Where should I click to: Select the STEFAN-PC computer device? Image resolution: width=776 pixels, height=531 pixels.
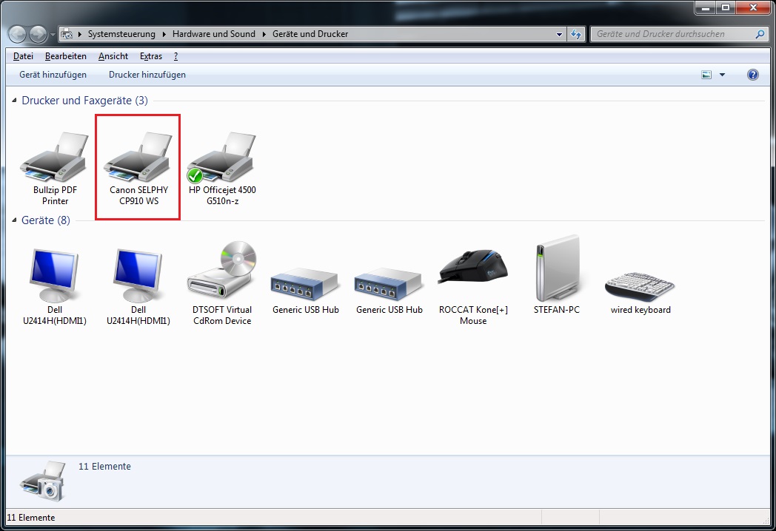[557, 277]
